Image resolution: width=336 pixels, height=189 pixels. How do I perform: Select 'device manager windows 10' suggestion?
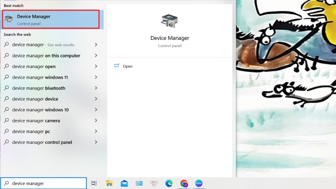tap(51, 110)
